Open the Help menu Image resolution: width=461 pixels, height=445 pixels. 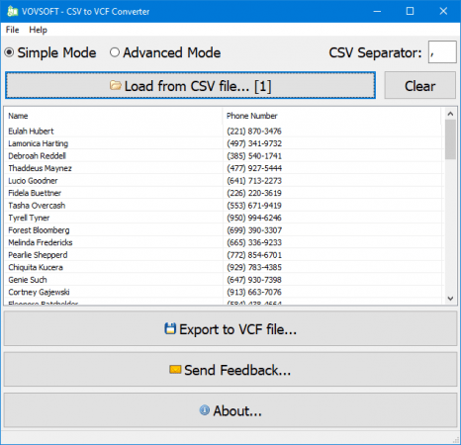tap(38, 30)
